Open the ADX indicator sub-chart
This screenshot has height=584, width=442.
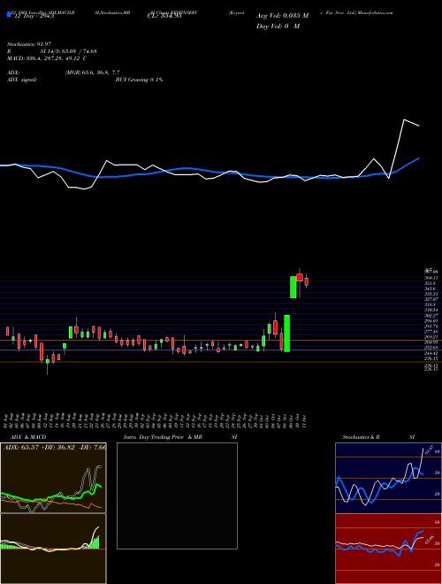(53, 478)
